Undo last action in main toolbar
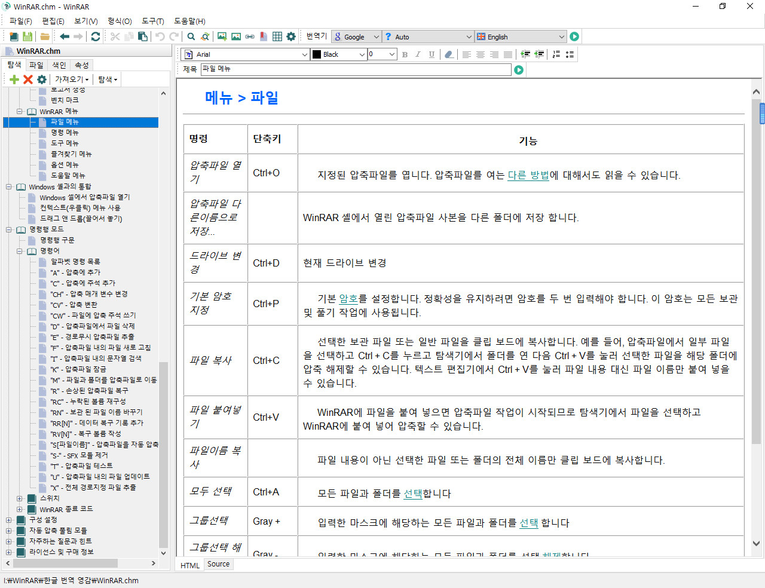765x588 pixels. point(160,36)
